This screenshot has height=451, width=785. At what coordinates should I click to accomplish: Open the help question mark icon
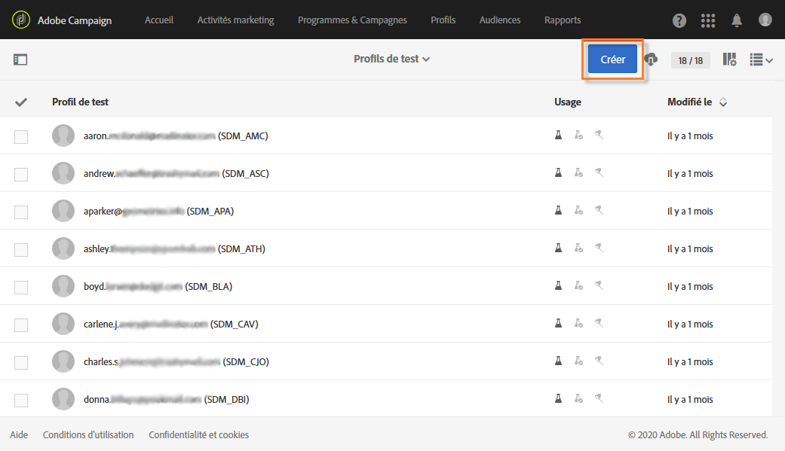tap(679, 20)
